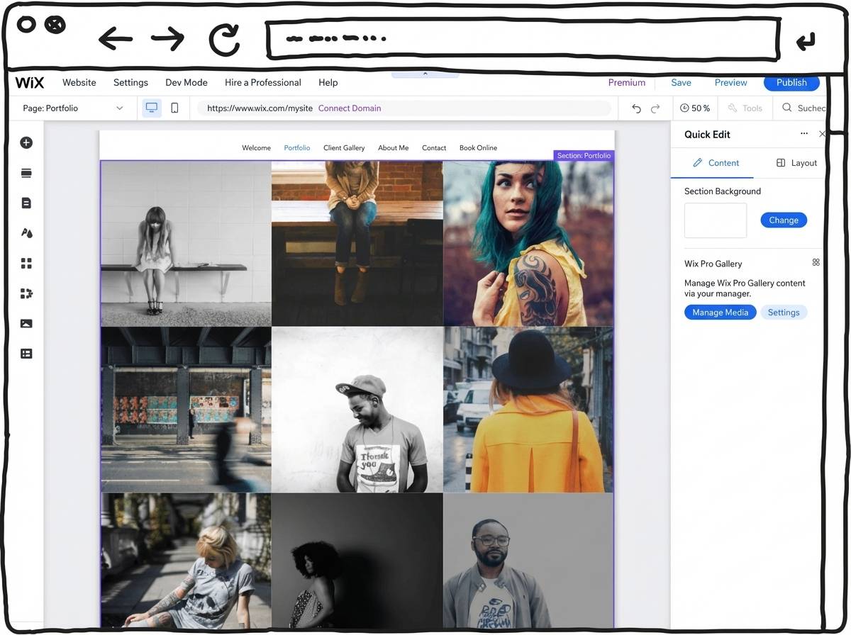Open the 50% zoom control
This screenshot has height=635, width=851.
695,108
